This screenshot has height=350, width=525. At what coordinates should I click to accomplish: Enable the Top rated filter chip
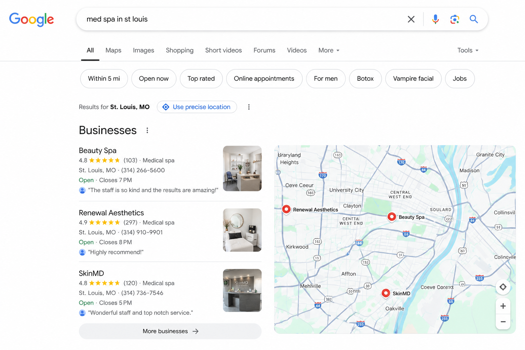pyautogui.click(x=201, y=79)
